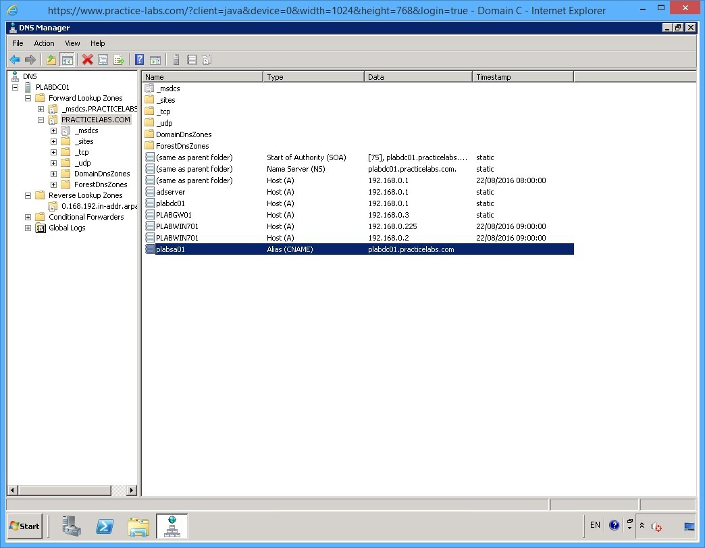The image size is (705, 548).
Task: Click the Export List toolbar icon
Action: (x=120, y=59)
